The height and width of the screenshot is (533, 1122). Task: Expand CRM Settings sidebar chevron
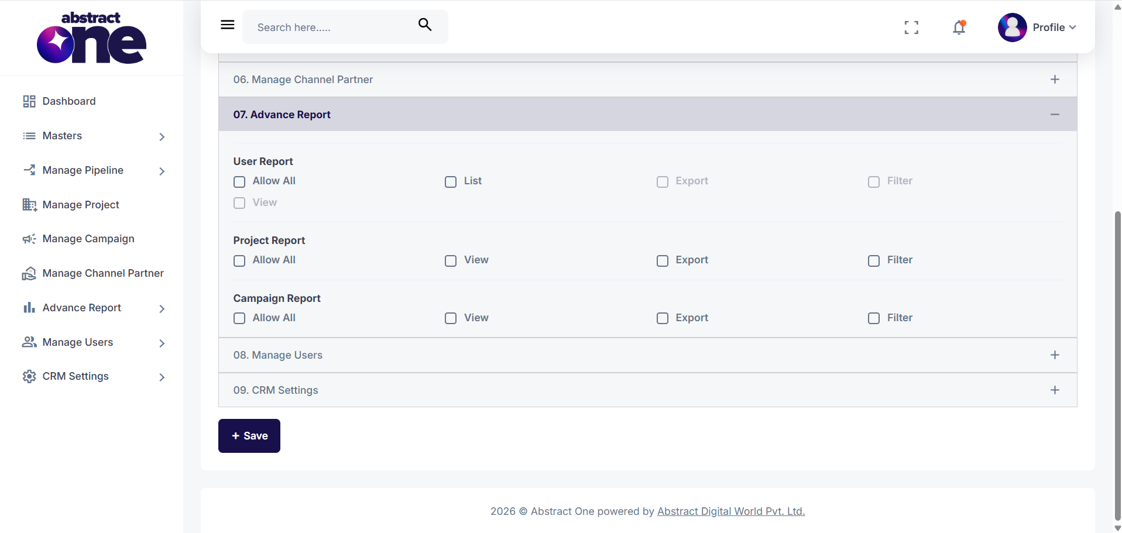pos(162,377)
